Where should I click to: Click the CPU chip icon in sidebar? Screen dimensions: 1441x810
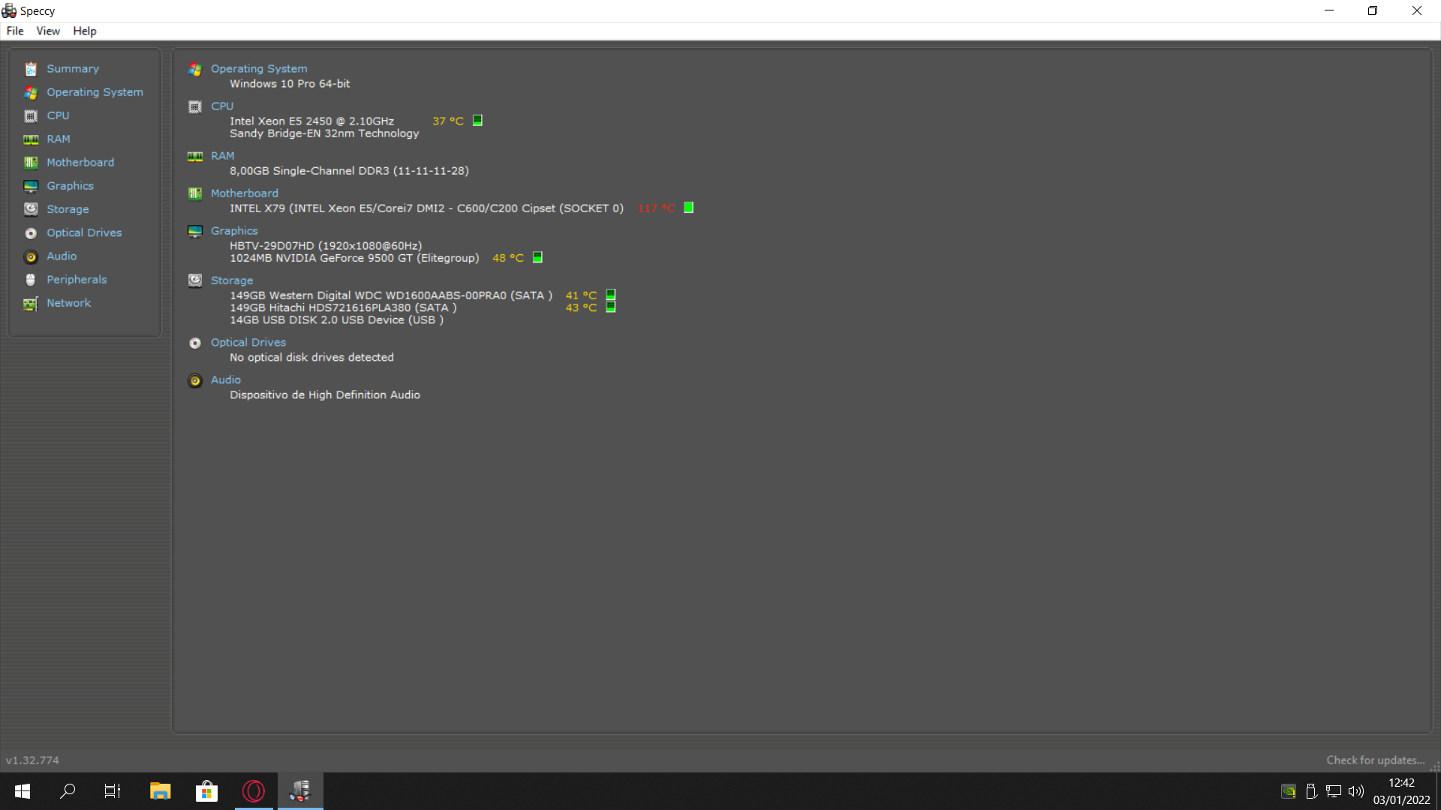point(31,115)
